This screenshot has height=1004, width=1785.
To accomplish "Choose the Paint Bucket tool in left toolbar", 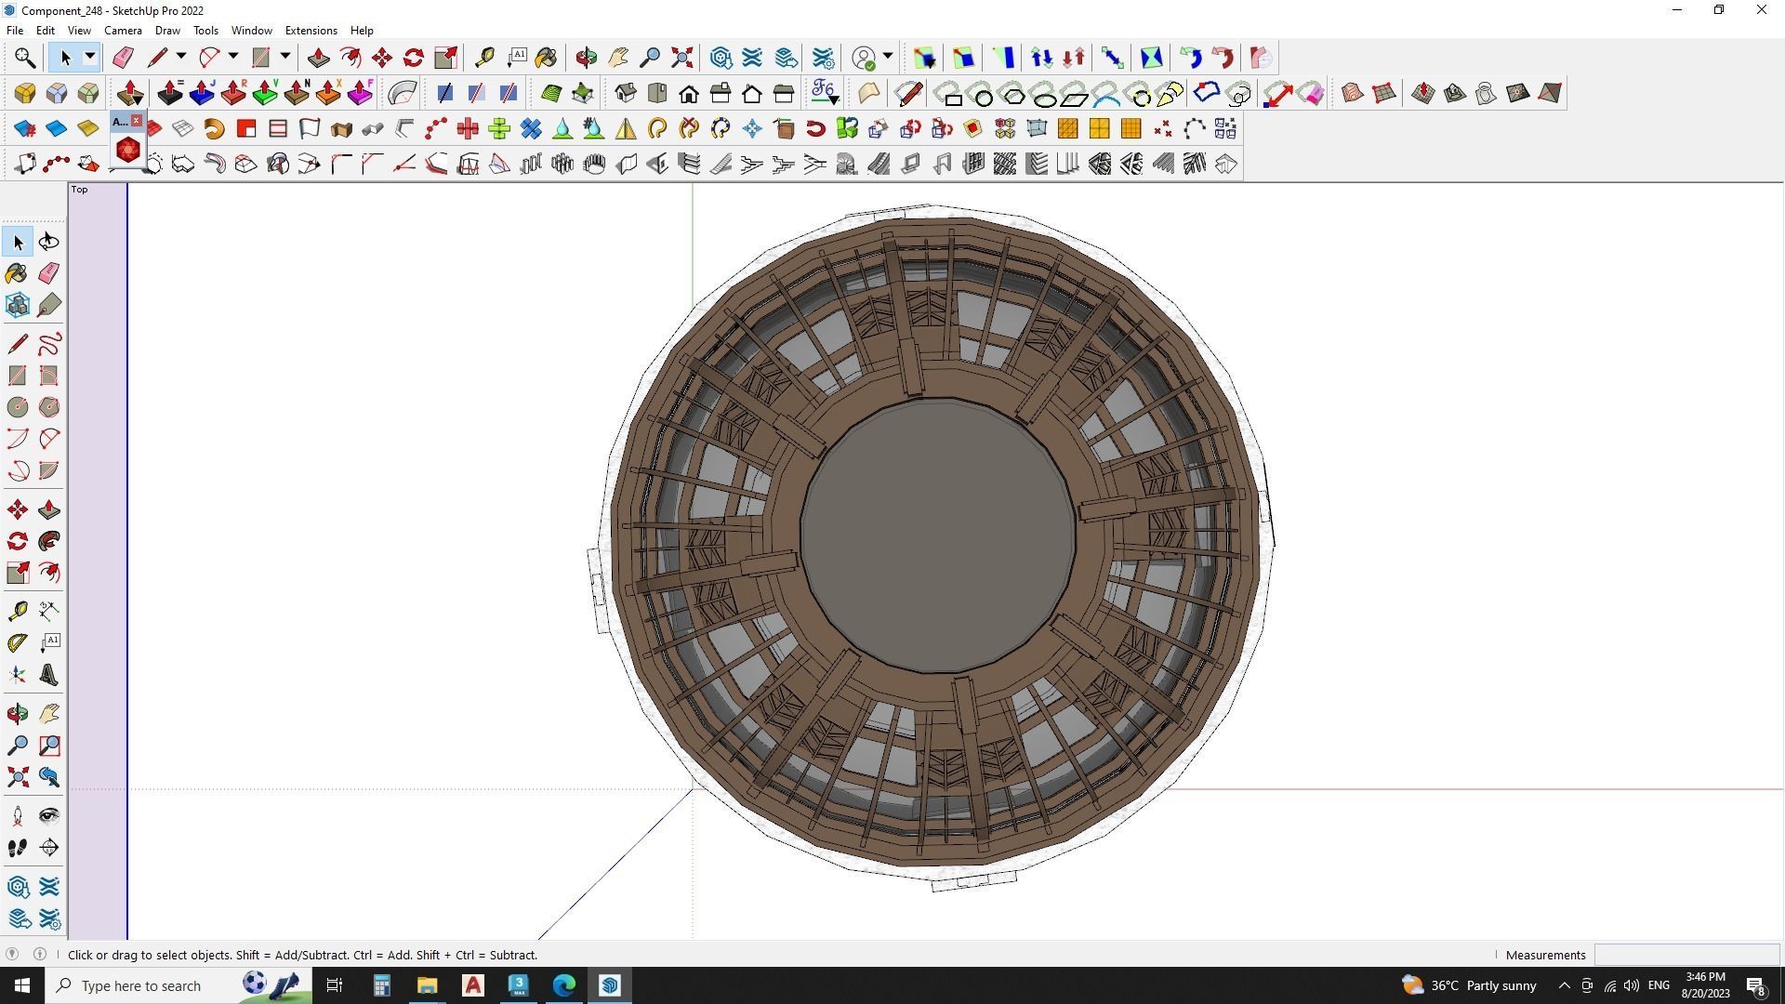I will [x=17, y=273].
